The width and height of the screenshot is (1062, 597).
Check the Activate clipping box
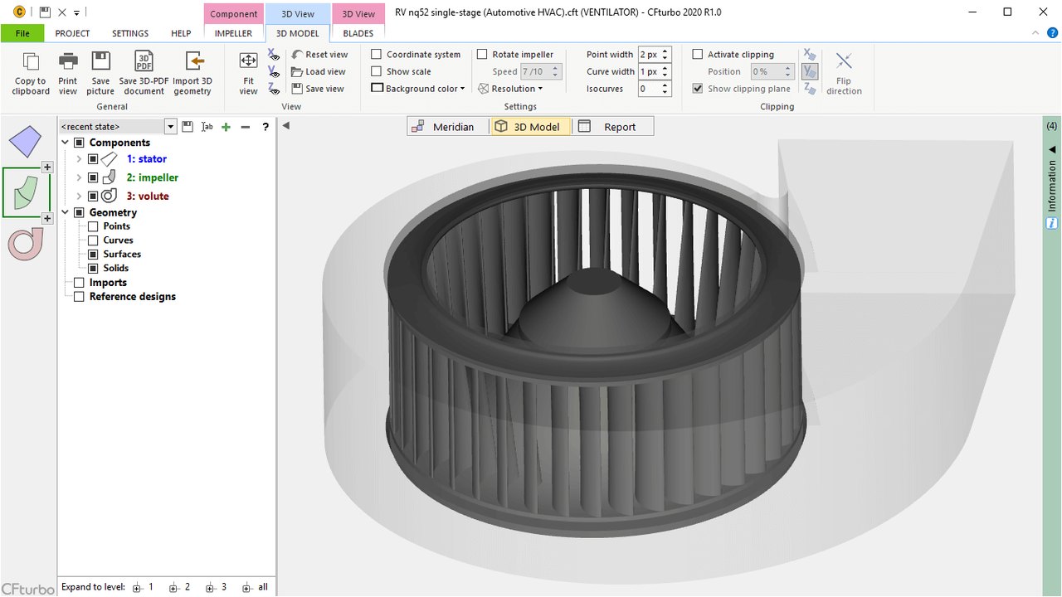pos(698,55)
